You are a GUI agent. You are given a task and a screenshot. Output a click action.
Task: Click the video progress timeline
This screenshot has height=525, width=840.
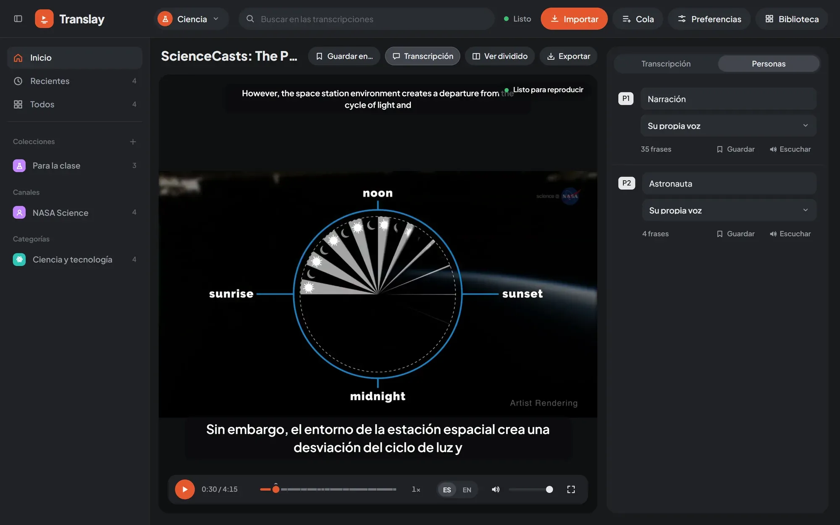(x=328, y=489)
